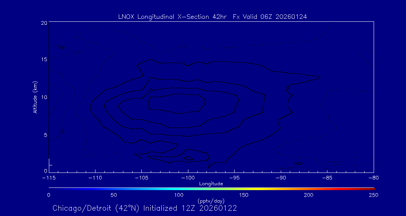
Task: Select the 250 label on the color scale
Action: tap(373, 195)
